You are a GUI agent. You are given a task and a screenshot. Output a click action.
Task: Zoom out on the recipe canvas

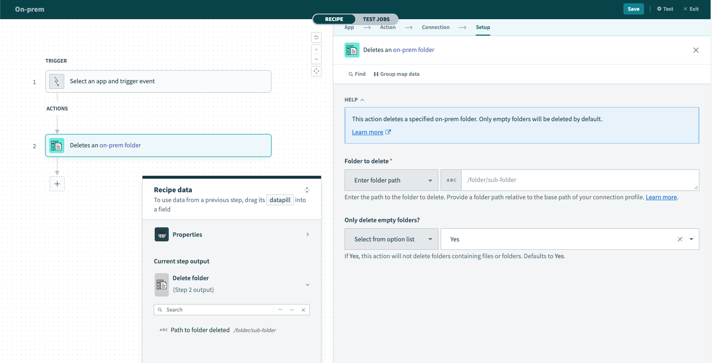tap(316, 59)
